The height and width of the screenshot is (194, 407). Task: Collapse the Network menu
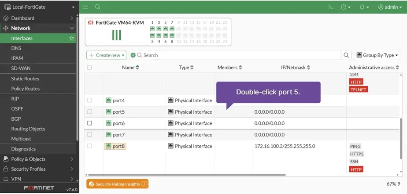click(38, 28)
